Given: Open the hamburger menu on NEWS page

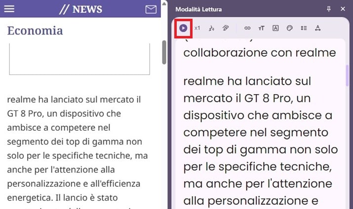Looking at the screenshot, I should coord(9,9).
